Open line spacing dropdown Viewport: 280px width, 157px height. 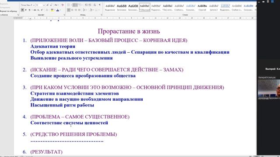click(84, 10)
